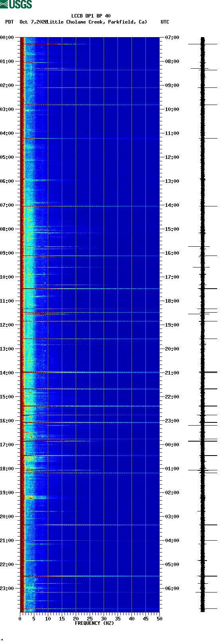Image resolution: width=220 pixels, height=644 pixels.
Task: Click the 00:00 label on the UTC axis
Action: click(x=172, y=445)
